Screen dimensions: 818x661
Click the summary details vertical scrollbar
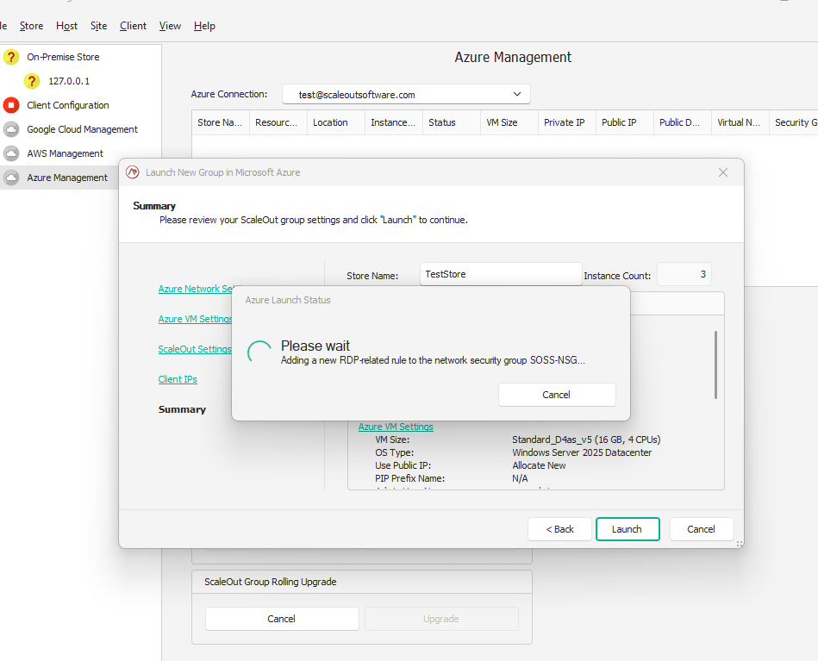[x=715, y=365]
